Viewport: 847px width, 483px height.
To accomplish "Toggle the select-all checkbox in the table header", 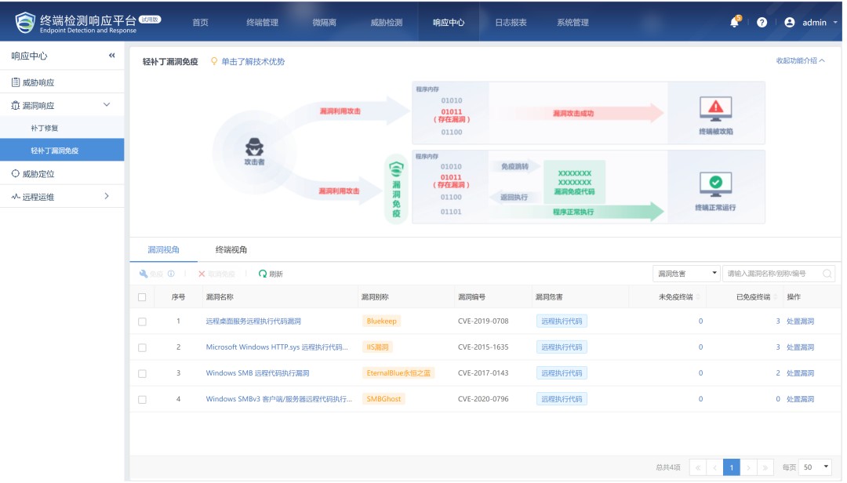I will click(x=142, y=297).
